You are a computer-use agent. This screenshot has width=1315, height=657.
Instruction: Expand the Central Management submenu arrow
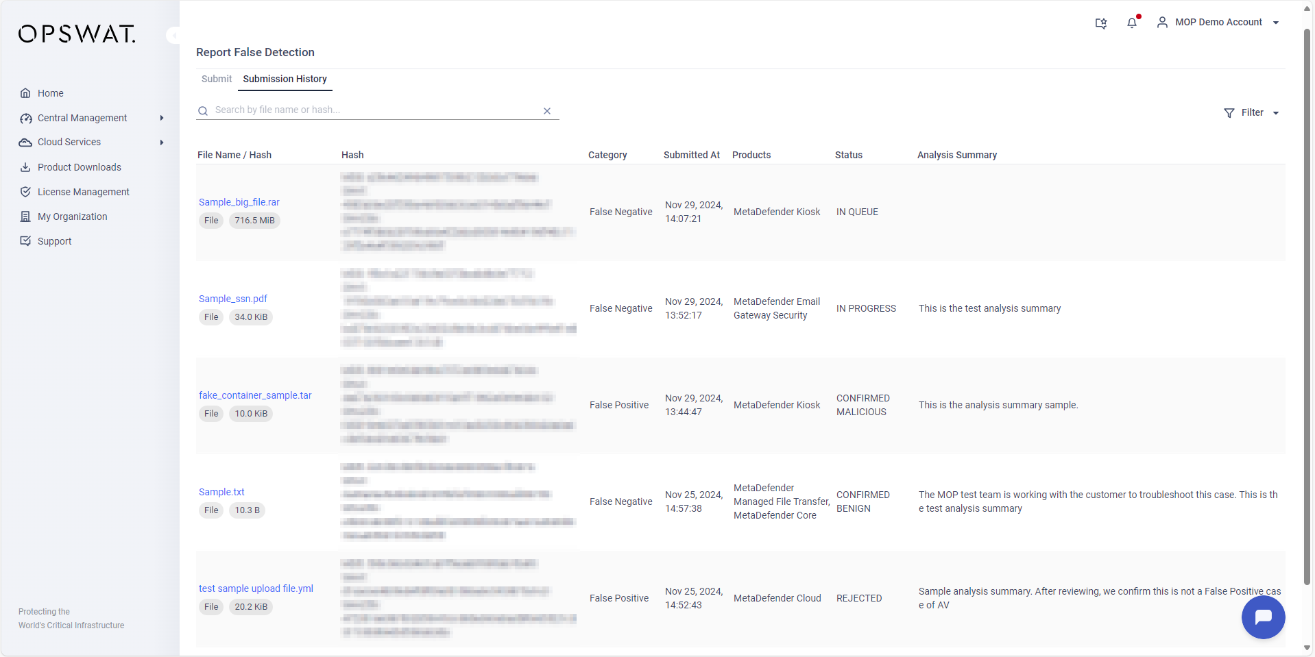(x=162, y=118)
